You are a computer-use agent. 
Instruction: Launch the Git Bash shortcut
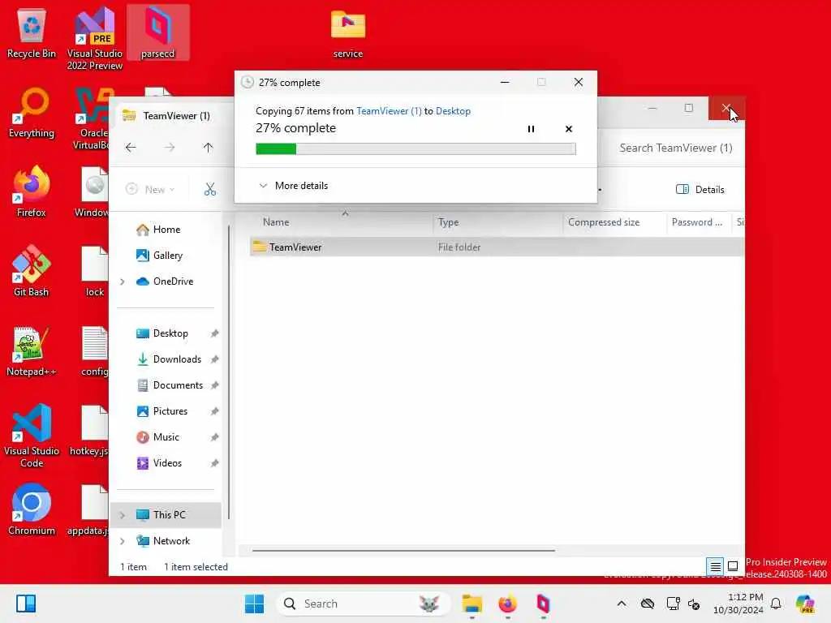coord(32,271)
